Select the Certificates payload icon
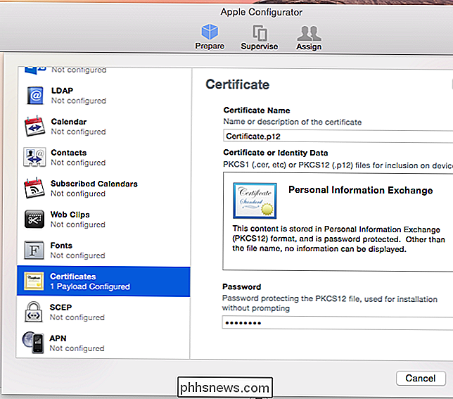The width and height of the screenshot is (453, 399). pos(34,281)
